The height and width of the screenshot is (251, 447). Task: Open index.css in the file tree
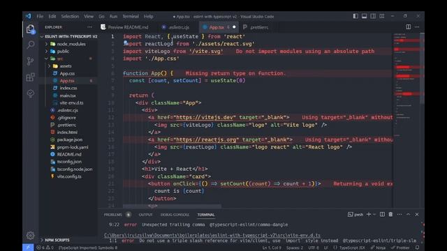click(x=68, y=89)
